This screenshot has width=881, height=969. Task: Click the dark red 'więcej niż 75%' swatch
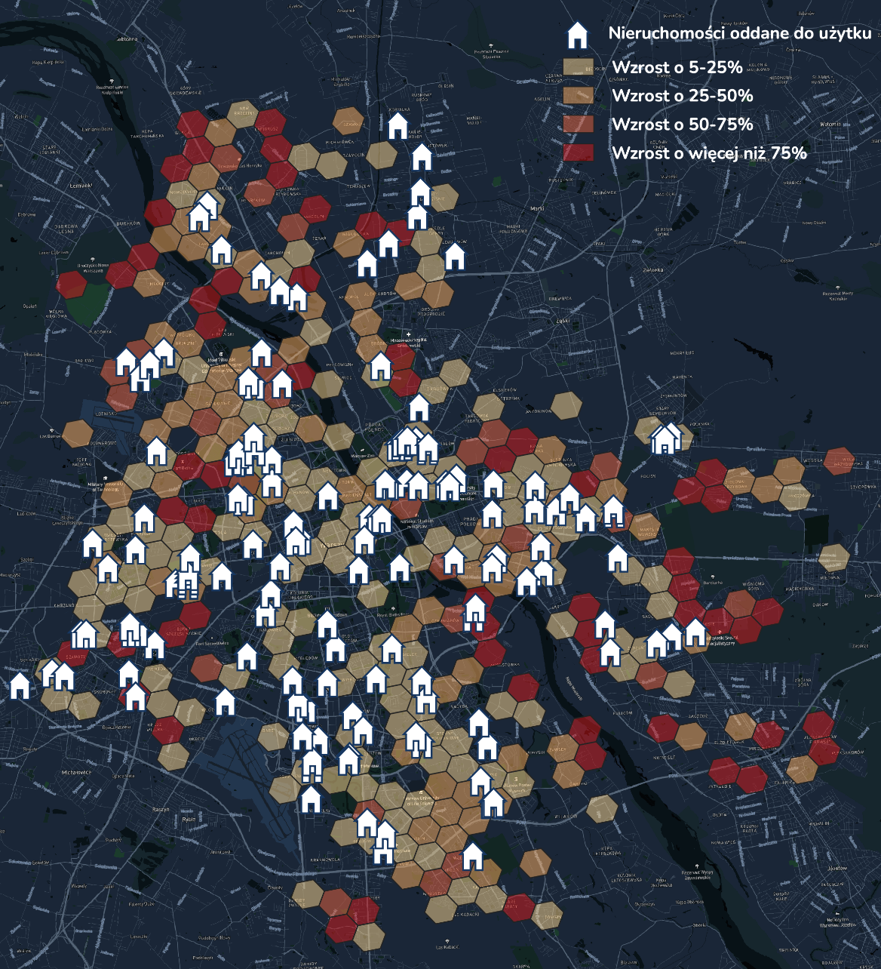coord(578,153)
